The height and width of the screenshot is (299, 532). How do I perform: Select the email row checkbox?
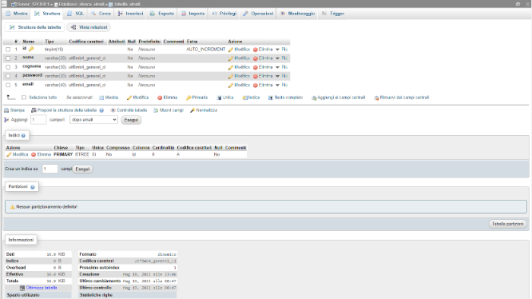pyautogui.click(x=8, y=85)
